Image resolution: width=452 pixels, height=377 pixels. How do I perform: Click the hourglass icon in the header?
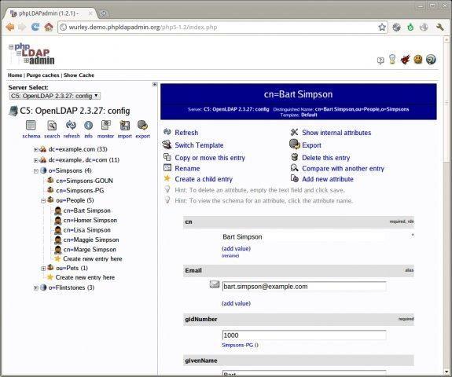click(392, 60)
